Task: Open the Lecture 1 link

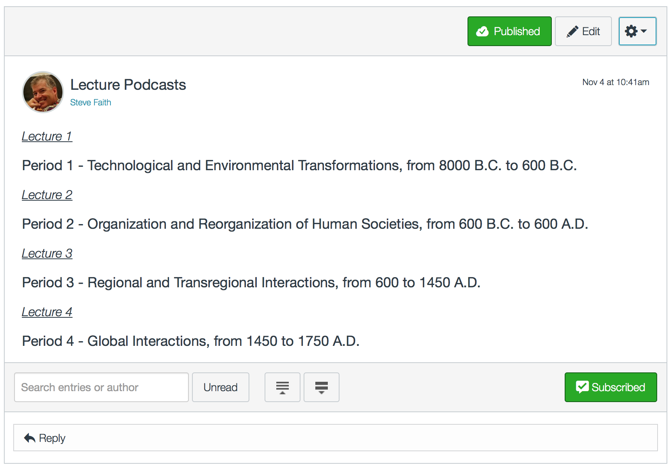Action: tap(47, 136)
